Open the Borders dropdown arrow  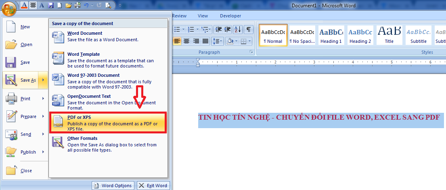pyautogui.click(x=250, y=41)
